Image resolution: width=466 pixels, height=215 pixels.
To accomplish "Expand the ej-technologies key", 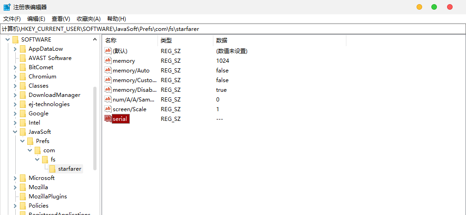I will click(15, 104).
